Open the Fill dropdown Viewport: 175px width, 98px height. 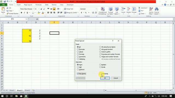(x=144, y=11)
